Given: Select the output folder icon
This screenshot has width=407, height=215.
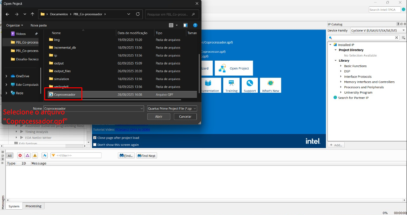Looking at the screenshot, I should (51, 63).
